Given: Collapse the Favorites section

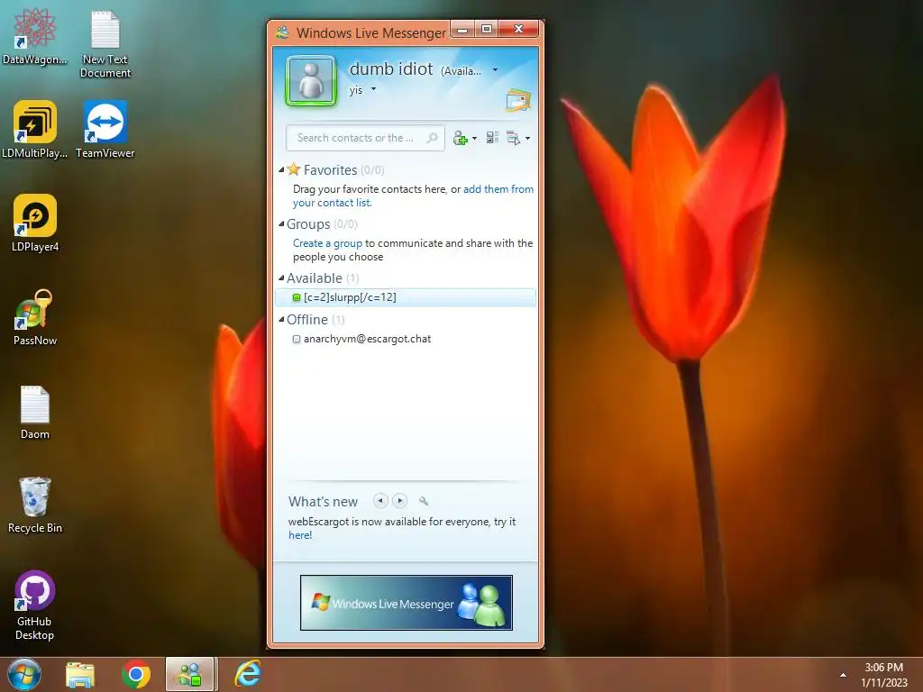Looking at the screenshot, I should (x=281, y=170).
